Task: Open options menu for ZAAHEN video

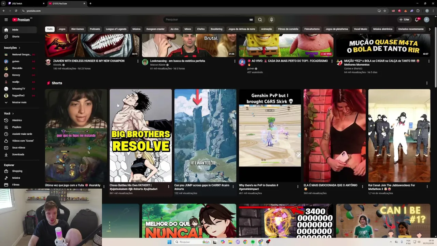Action: tap(138, 61)
